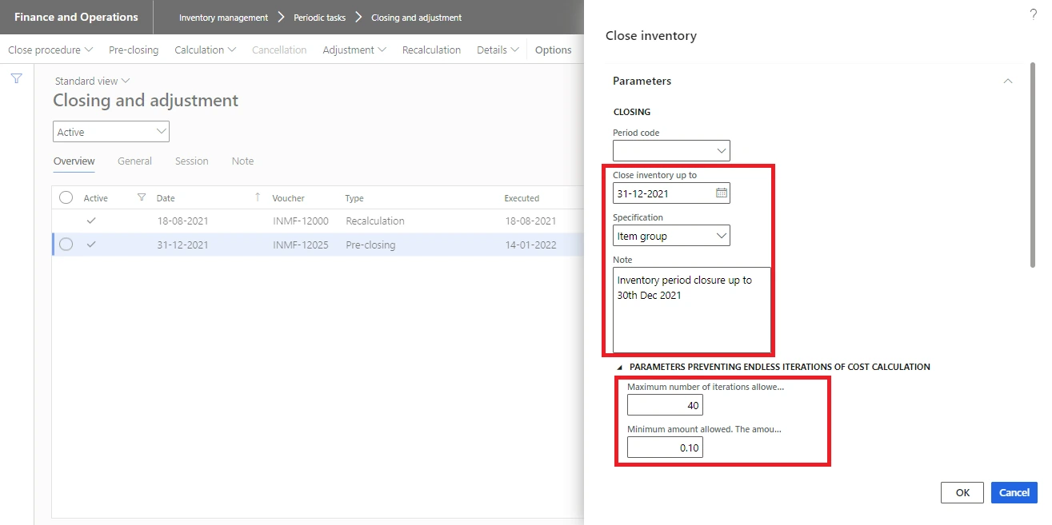This screenshot has width=1052, height=525.
Task: Open the Options tab
Action: click(553, 50)
